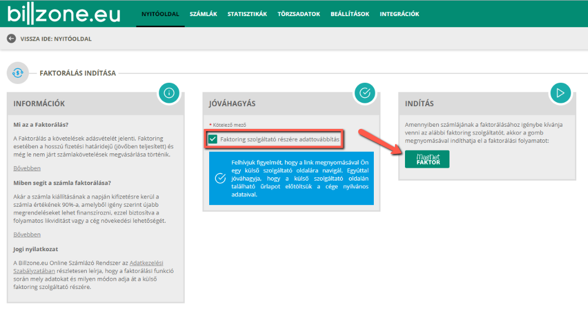
Task: Click the info circle icon on Információk panel
Action: coord(169,93)
